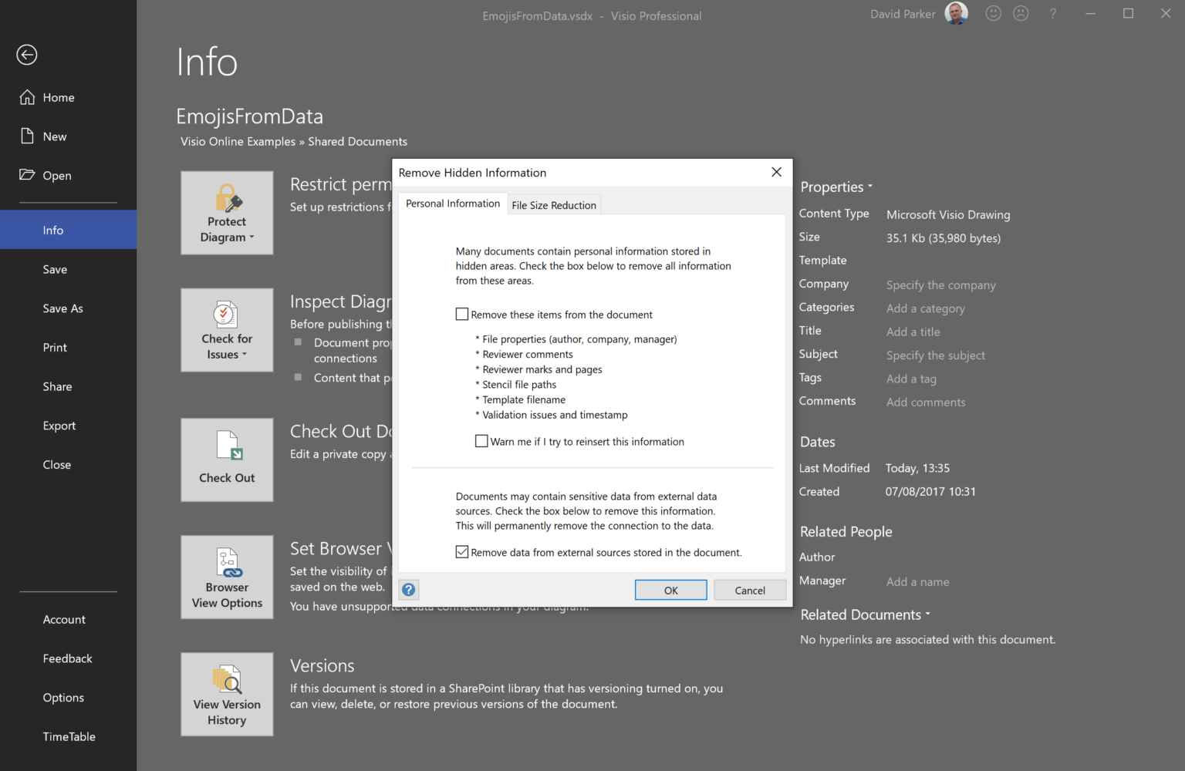The height and width of the screenshot is (771, 1185).
Task: Click the Browser View Options button
Action: tap(227, 577)
